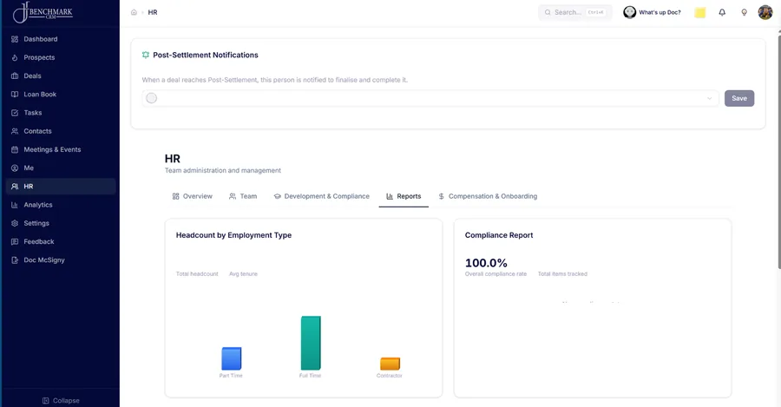Open Analytics from the sidebar
The height and width of the screenshot is (407, 781).
click(61, 205)
